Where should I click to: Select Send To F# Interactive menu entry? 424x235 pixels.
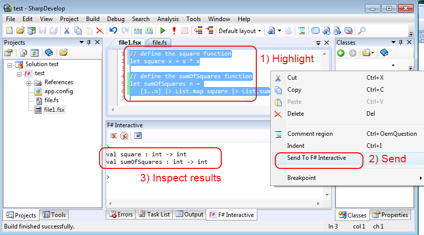tap(318, 158)
